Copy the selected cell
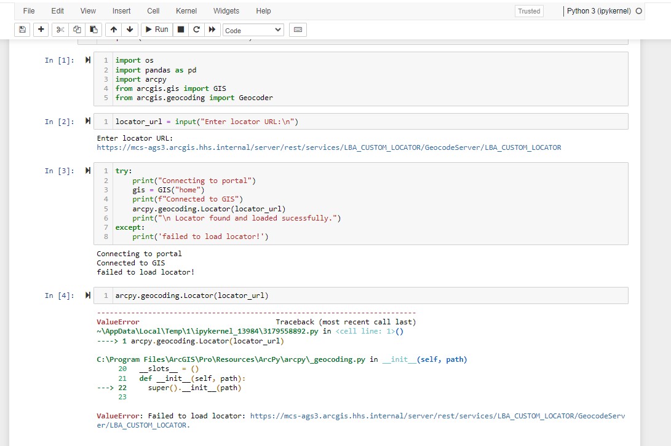This screenshot has width=671, height=446. coord(76,29)
